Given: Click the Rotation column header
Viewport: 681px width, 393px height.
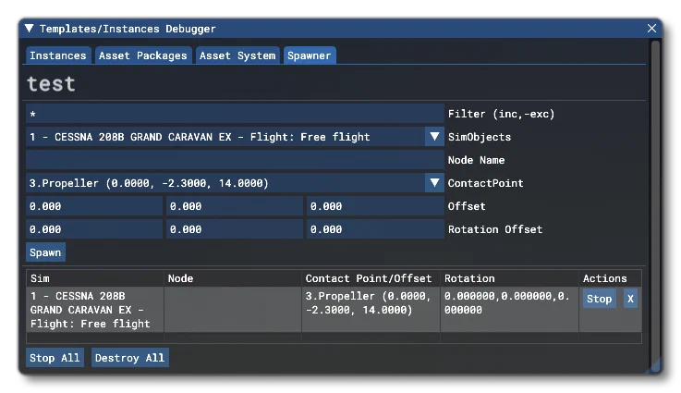Looking at the screenshot, I should click(509, 278).
